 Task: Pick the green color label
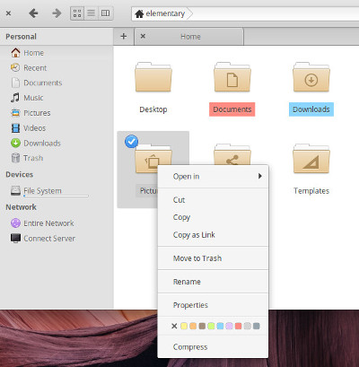(211, 326)
